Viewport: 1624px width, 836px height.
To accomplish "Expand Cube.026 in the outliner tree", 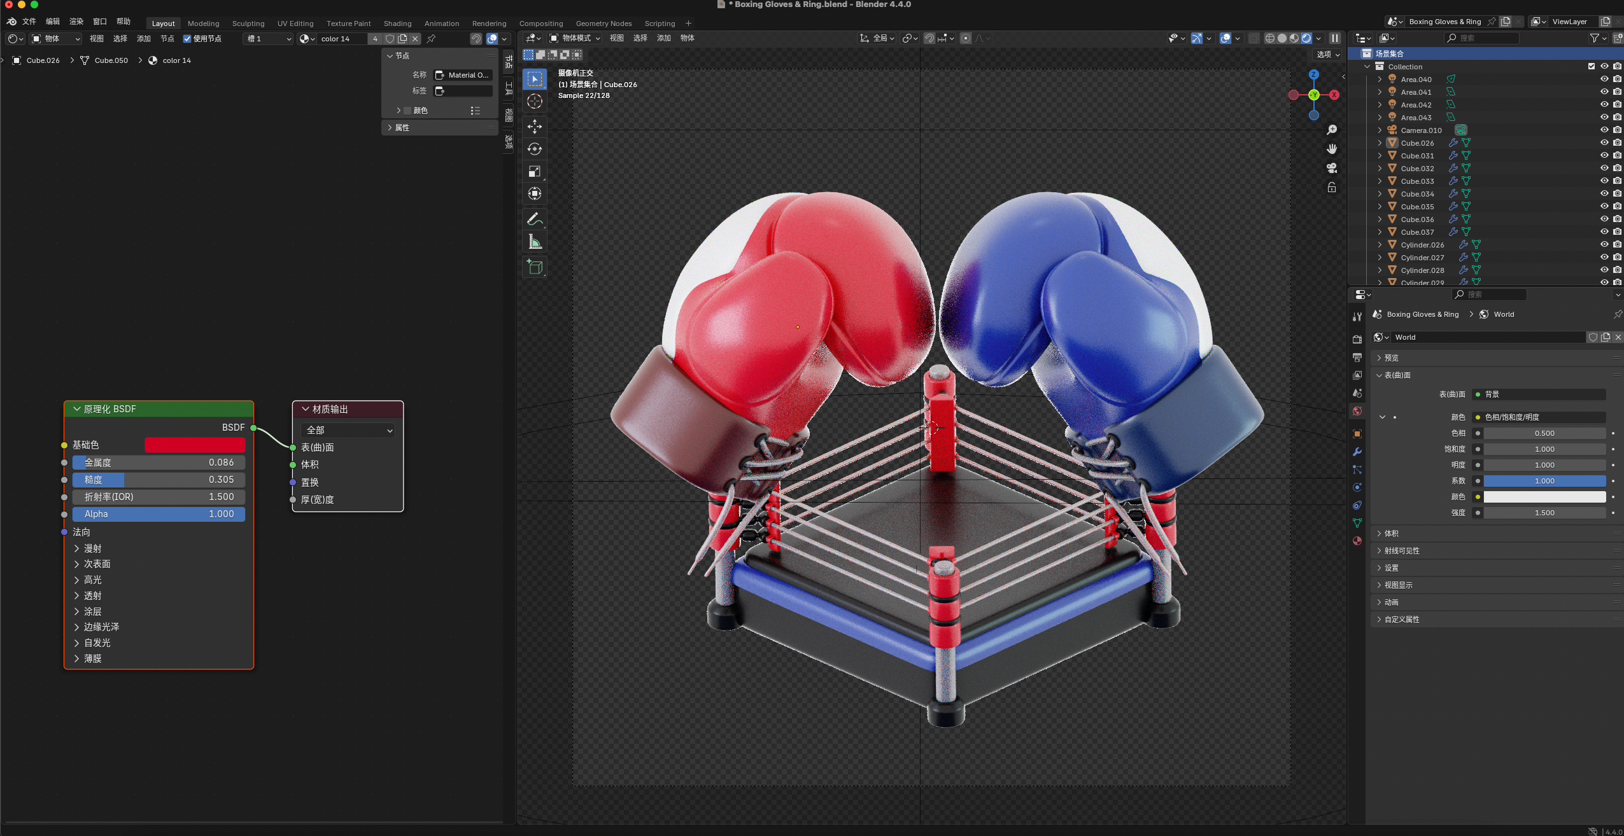I will pyautogui.click(x=1380, y=143).
